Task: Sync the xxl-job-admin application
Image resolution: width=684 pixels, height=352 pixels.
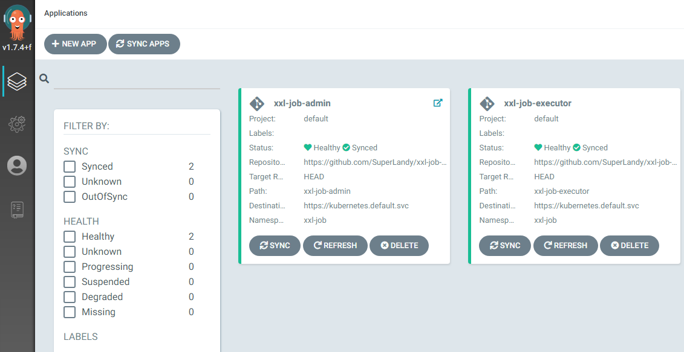Action: coord(275,246)
